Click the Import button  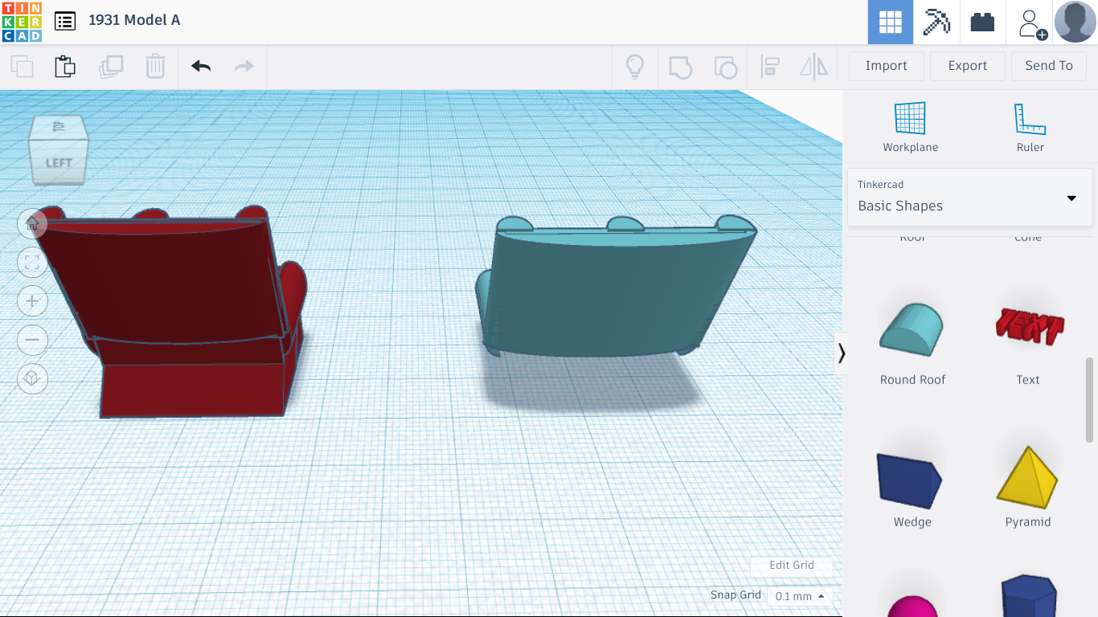887,66
